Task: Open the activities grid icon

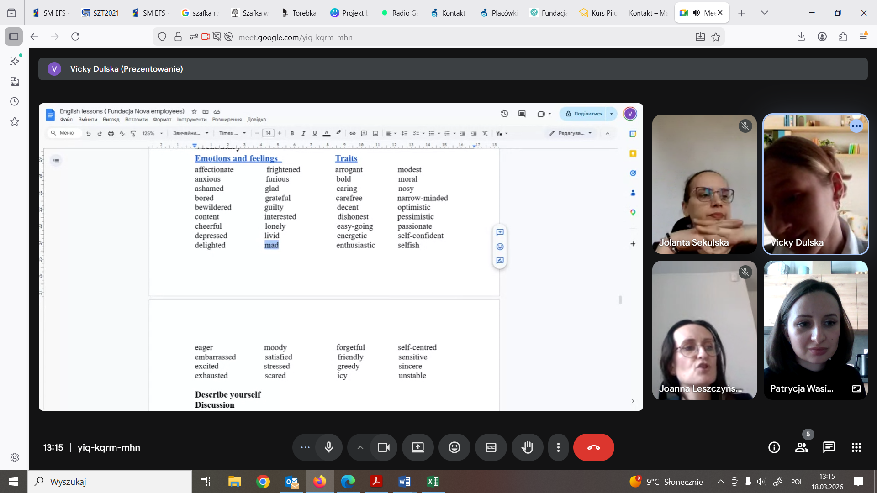Action: 856,447
